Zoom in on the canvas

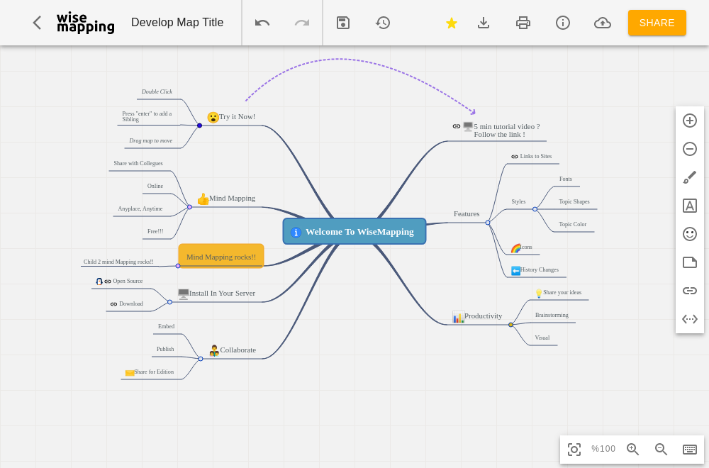632,449
